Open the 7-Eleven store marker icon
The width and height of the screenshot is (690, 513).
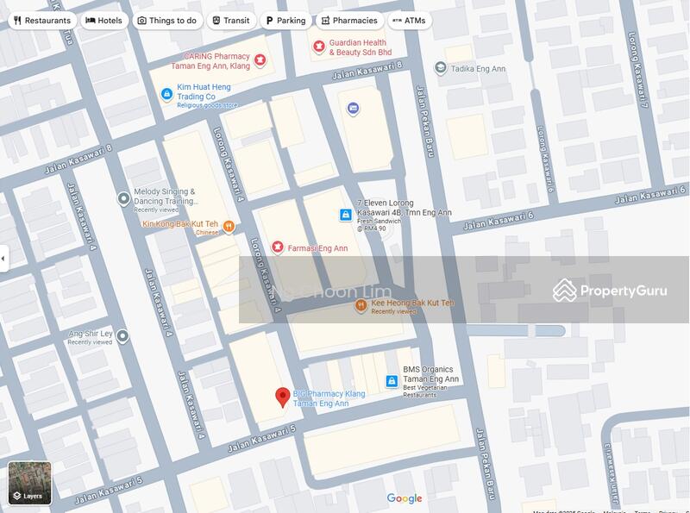[x=346, y=215]
